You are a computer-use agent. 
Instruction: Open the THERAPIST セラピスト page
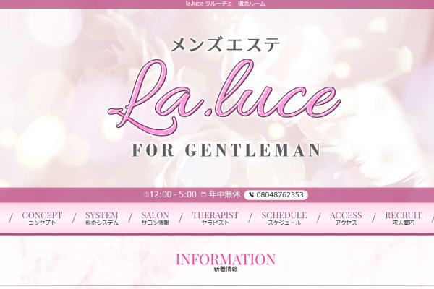pos(216,218)
